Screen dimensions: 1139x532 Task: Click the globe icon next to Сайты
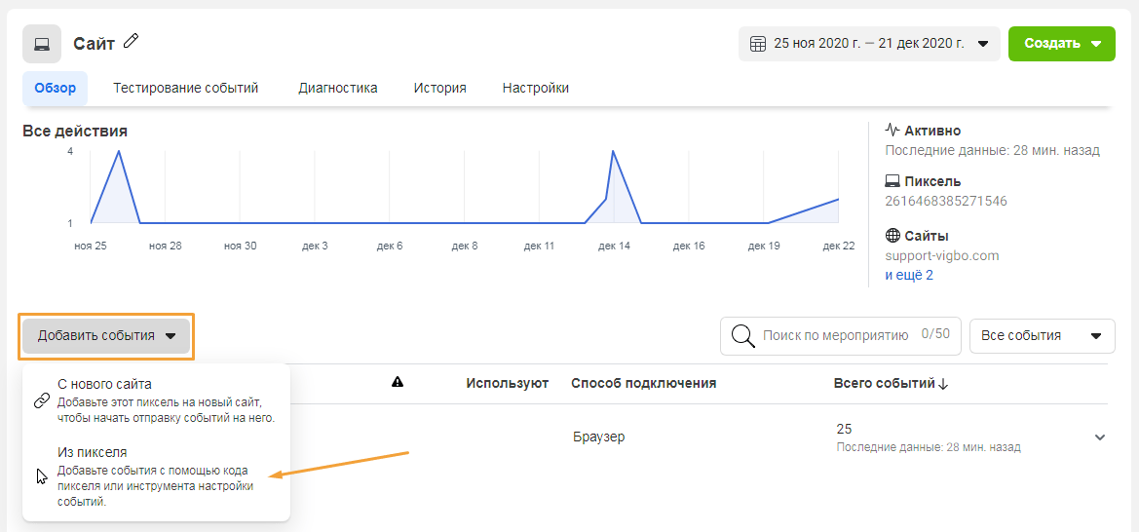892,236
